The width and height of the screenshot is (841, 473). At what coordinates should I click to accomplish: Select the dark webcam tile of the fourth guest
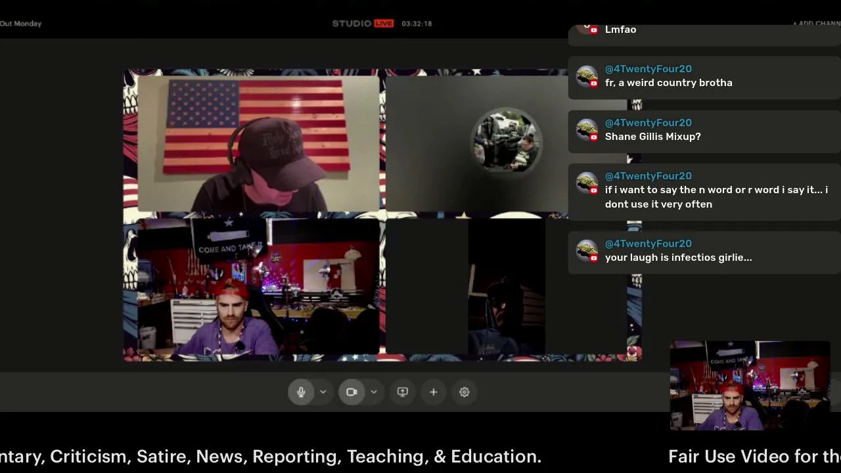click(507, 286)
